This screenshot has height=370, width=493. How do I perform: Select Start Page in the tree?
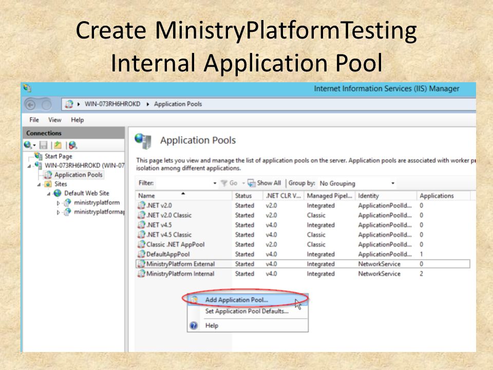tap(59, 156)
